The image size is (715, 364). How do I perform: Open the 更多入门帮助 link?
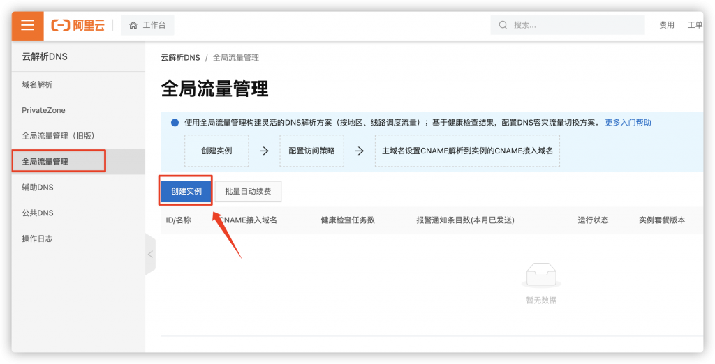[628, 123]
